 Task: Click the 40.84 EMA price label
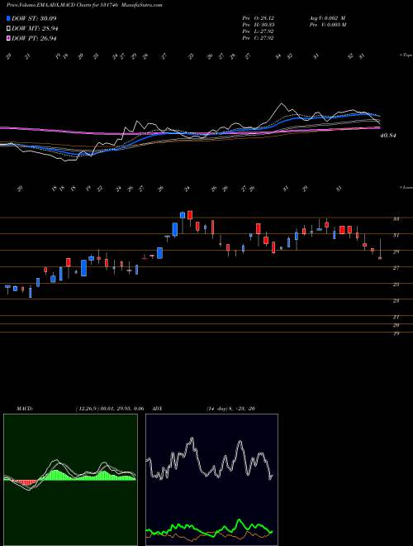(388, 135)
